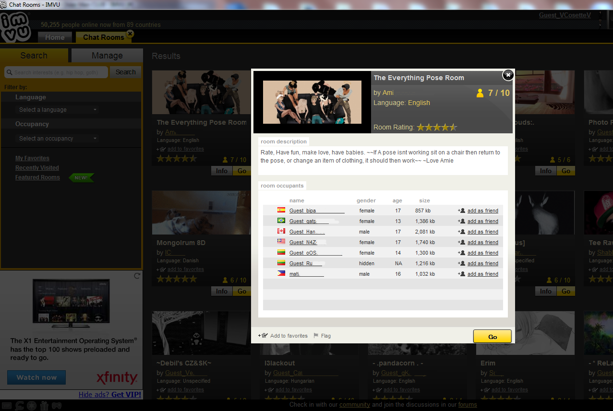Focus the search interests input field
This screenshot has width=613, height=411.
(x=56, y=72)
